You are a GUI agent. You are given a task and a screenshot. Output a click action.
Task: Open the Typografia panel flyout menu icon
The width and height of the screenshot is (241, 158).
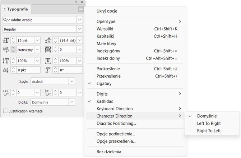tap(81, 9)
